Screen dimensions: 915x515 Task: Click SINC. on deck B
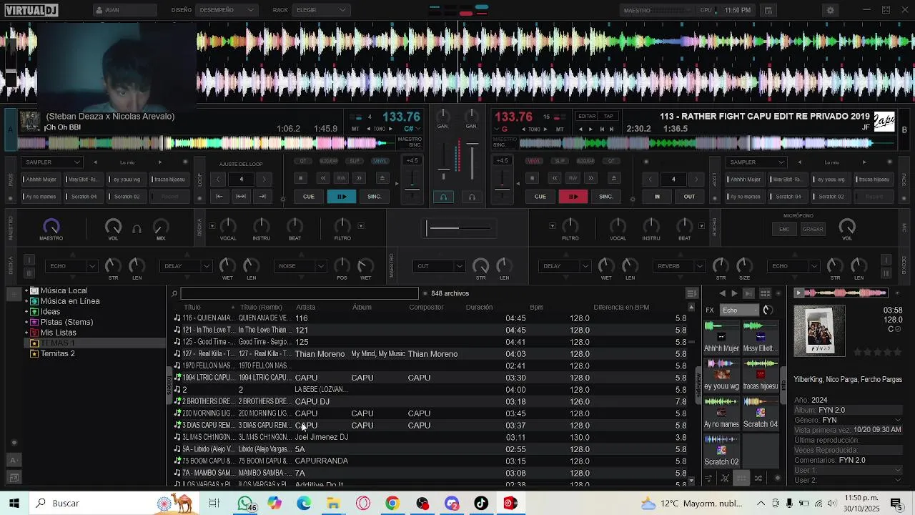606,197
